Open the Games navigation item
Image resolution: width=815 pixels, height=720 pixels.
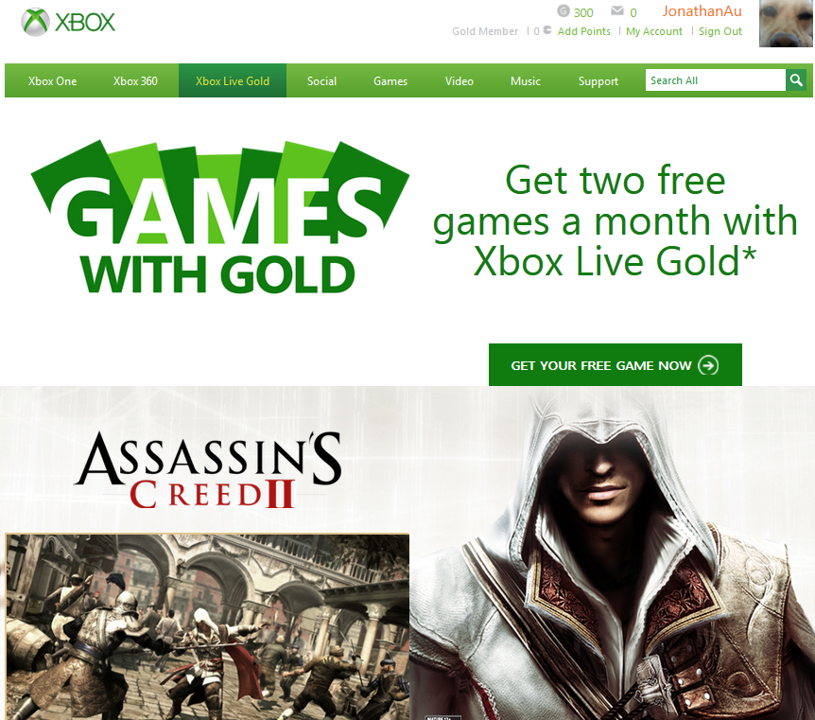coord(390,80)
